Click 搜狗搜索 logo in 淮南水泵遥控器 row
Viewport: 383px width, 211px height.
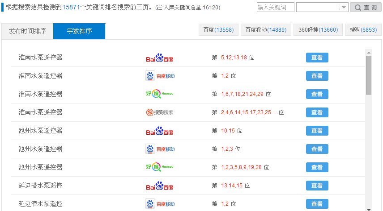[x=160, y=112]
